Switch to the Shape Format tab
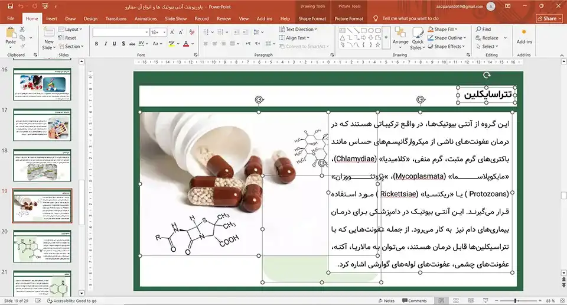Screen dimensions: 567x305 [x=312, y=18]
